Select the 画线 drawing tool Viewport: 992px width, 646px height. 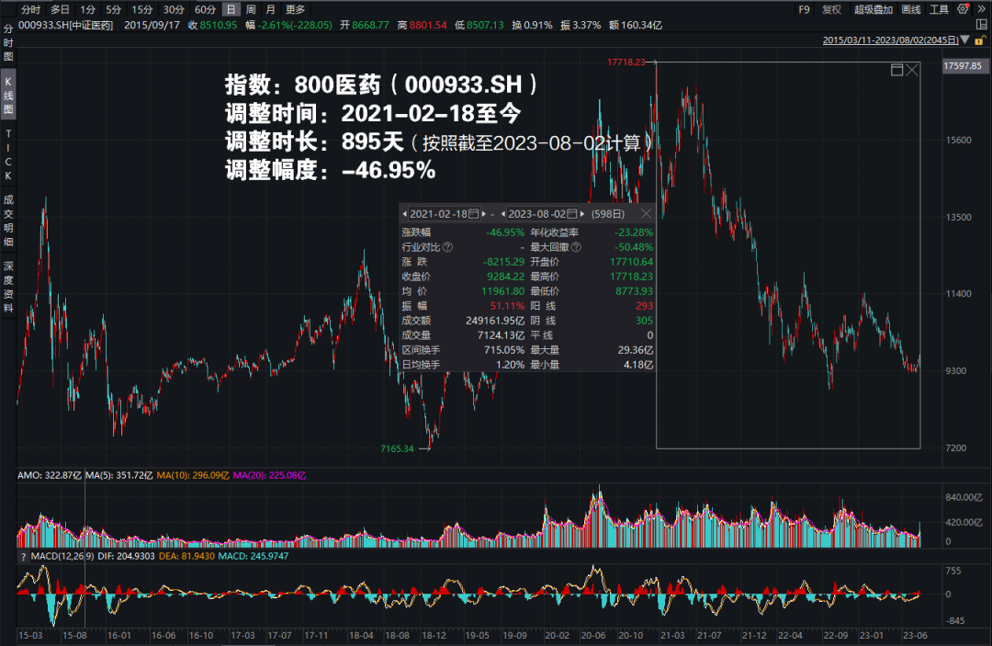pos(912,8)
